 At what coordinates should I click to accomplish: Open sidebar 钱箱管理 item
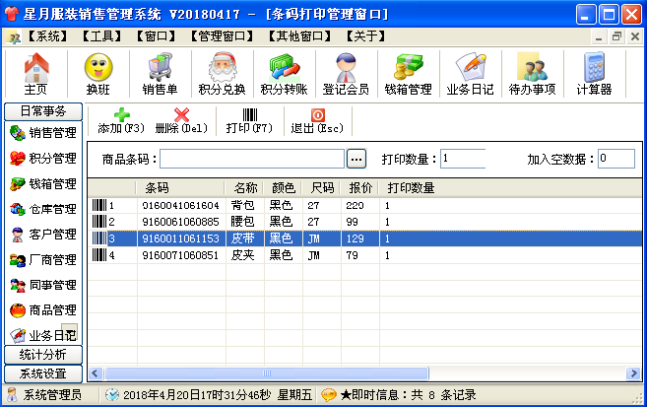pyautogui.click(x=43, y=183)
